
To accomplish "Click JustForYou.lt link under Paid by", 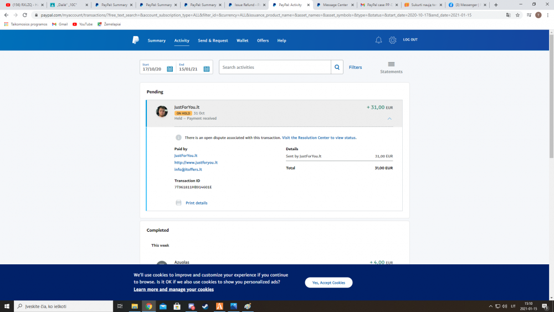I will pyautogui.click(x=186, y=156).
